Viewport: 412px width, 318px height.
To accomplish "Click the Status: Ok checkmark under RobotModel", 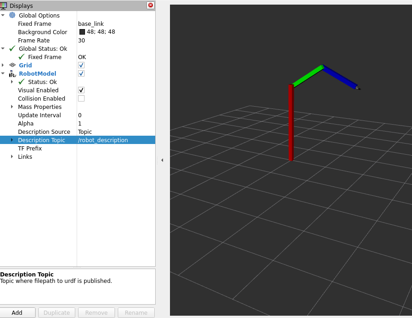I will pos(22,82).
